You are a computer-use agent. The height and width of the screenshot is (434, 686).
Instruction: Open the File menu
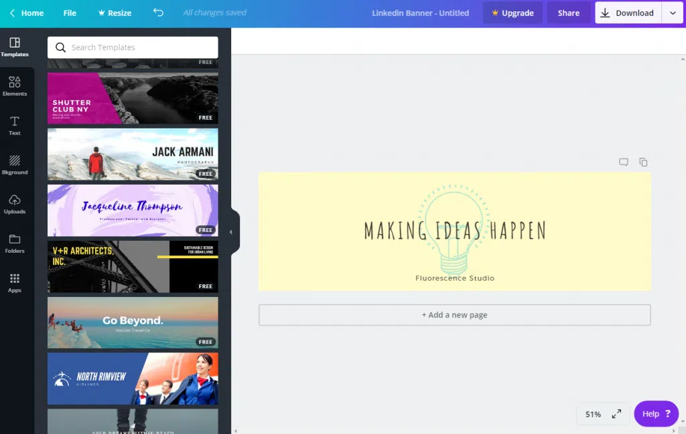tap(70, 13)
